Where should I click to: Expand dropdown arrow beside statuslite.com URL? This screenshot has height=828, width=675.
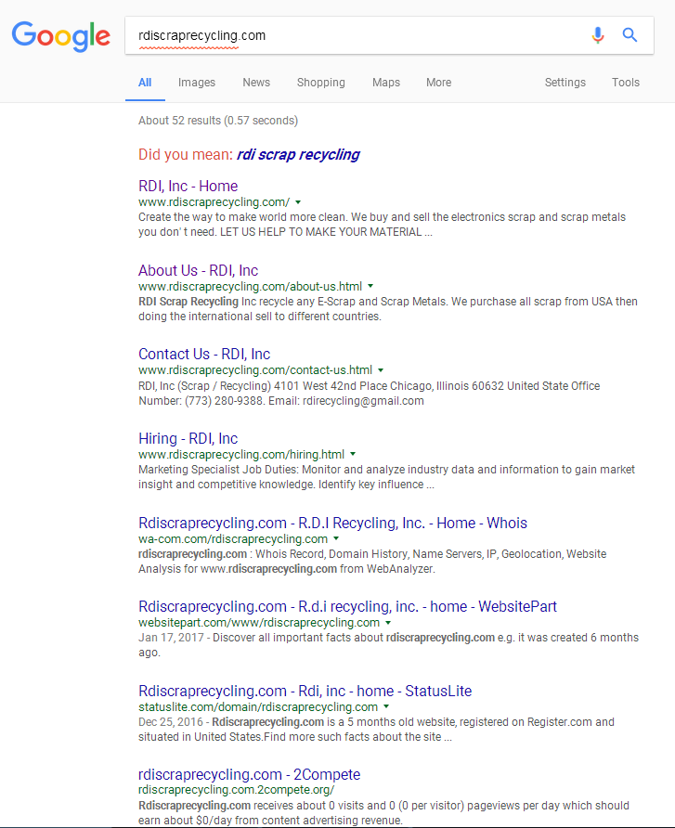point(386,706)
